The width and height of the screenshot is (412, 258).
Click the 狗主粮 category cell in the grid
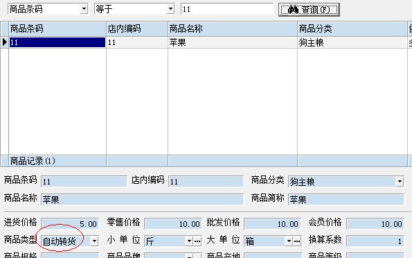click(352, 42)
